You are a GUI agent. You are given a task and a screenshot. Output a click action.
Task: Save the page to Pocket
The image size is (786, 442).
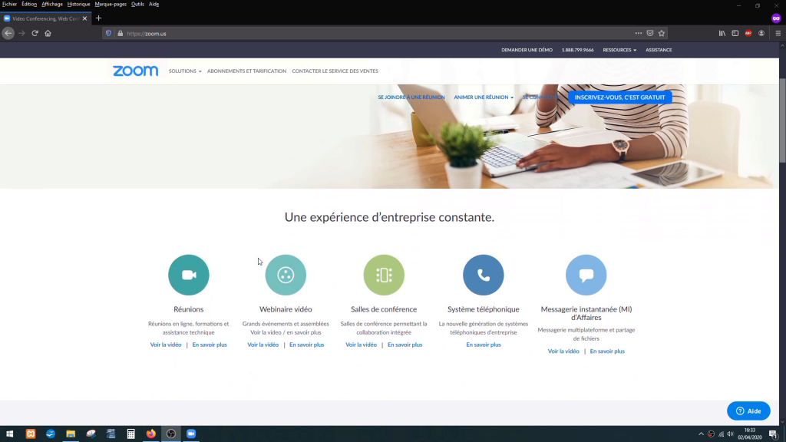(650, 33)
